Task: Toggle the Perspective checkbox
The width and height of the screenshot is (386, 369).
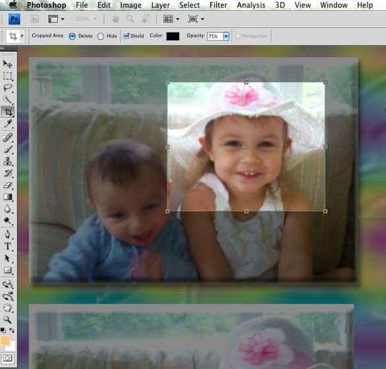Action: tap(238, 36)
